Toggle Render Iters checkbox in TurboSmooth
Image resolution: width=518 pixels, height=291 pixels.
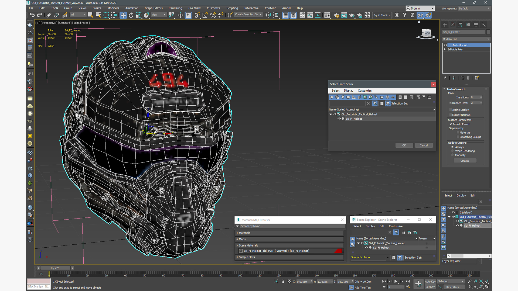[x=451, y=103]
